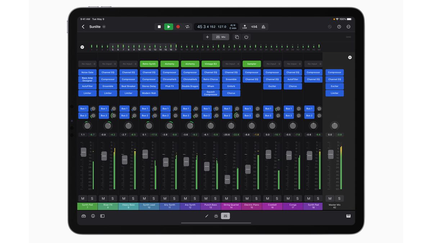Click the cycle/repeat icon in transport

coord(188,27)
